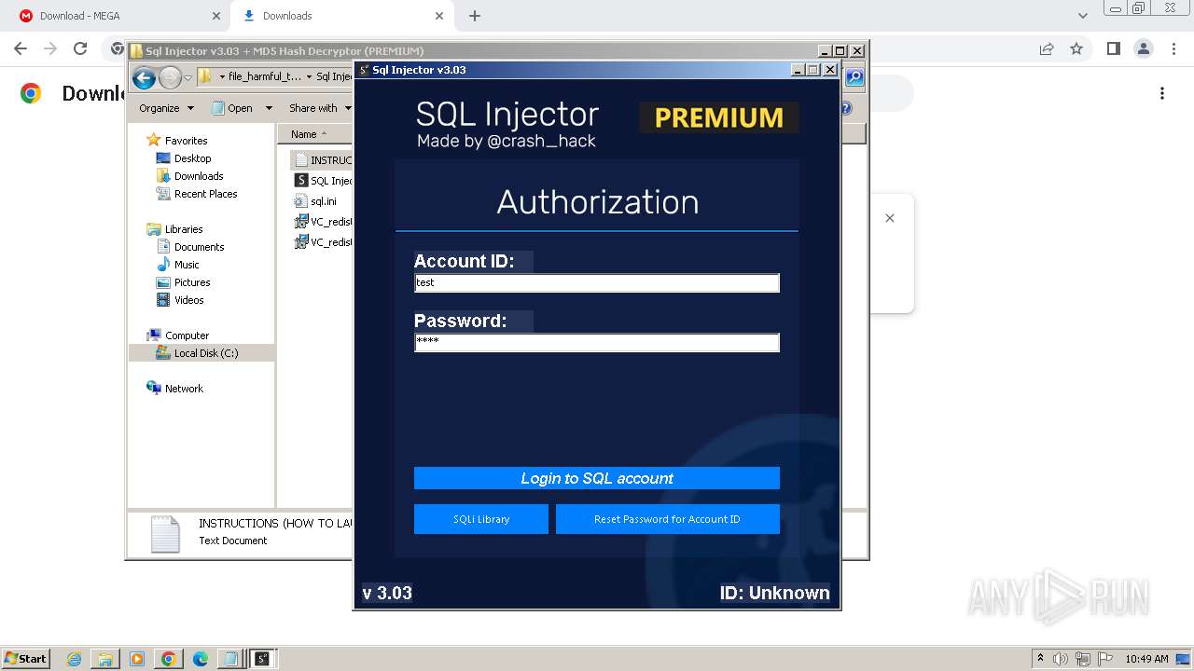Toggle Chrome side panel icon
This screenshot has width=1194, height=671.
pos(1113,48)
